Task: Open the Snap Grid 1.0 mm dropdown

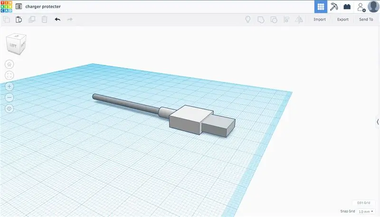Action: coord(366,211)
